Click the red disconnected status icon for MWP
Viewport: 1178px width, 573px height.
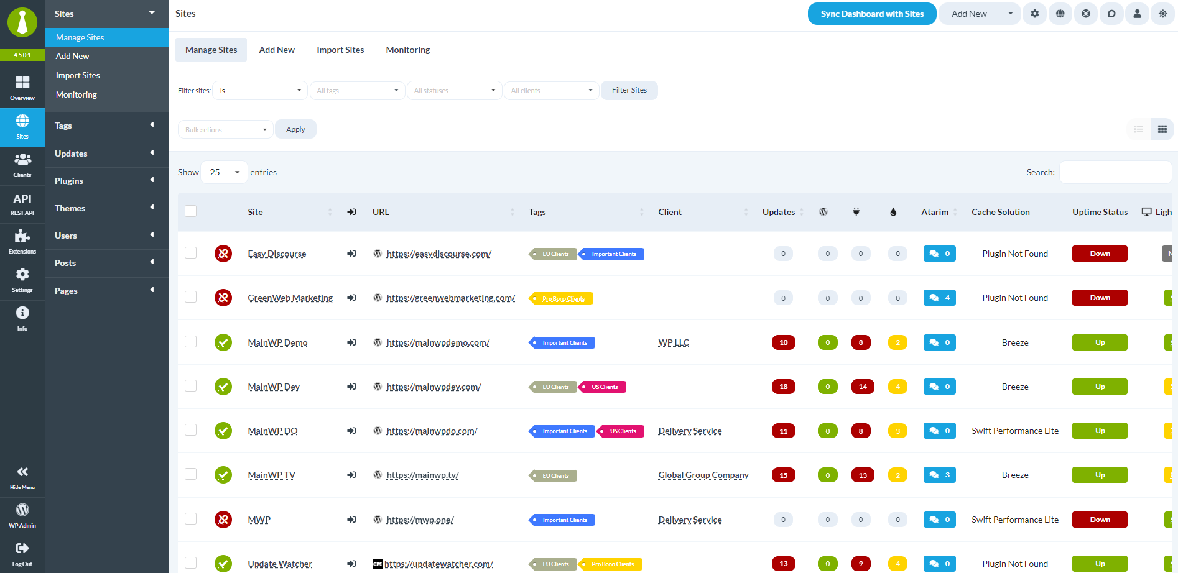(223, 520)
